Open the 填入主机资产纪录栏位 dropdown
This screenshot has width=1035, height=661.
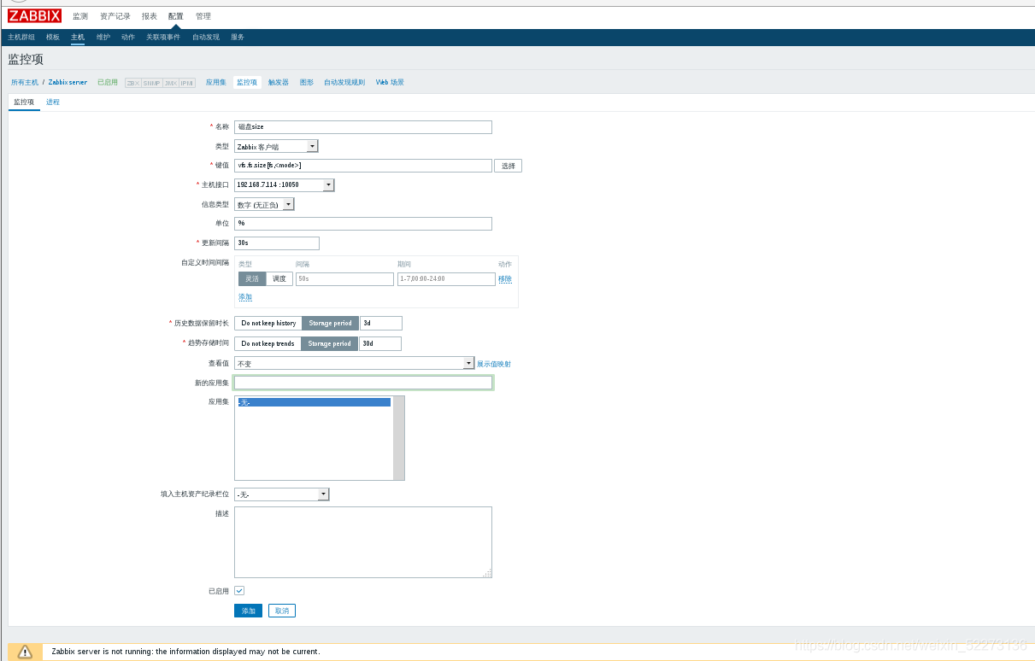coord(281,494)
